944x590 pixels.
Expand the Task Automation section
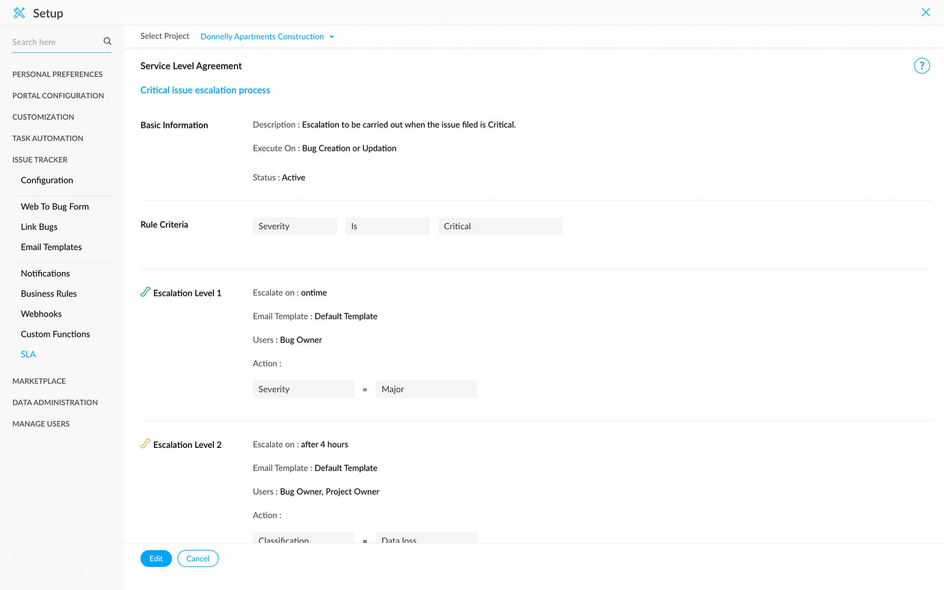click(x=48, y=138)
